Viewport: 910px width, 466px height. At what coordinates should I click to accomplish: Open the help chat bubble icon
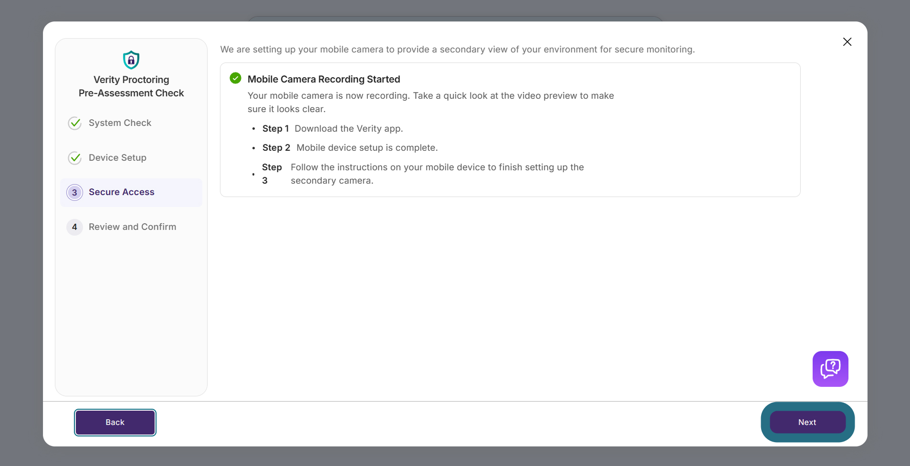click(x=830, y=369)
